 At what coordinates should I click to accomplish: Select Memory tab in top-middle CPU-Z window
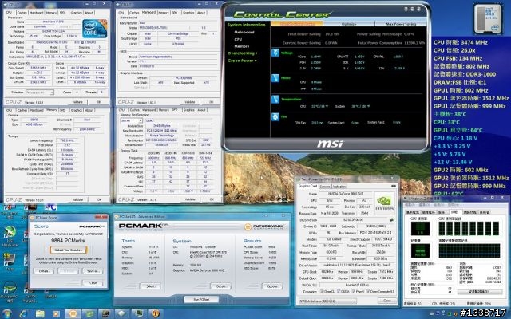(x=163, y=13)
